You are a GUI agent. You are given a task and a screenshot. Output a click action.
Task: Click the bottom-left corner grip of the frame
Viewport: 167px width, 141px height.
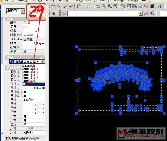[77, 114]
